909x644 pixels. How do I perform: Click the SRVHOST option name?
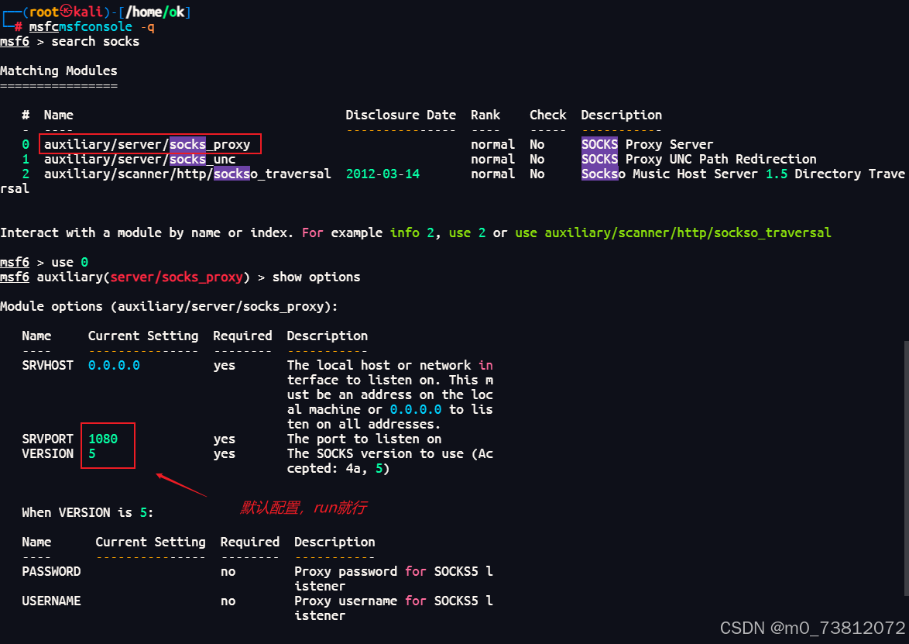pos(47,366)
